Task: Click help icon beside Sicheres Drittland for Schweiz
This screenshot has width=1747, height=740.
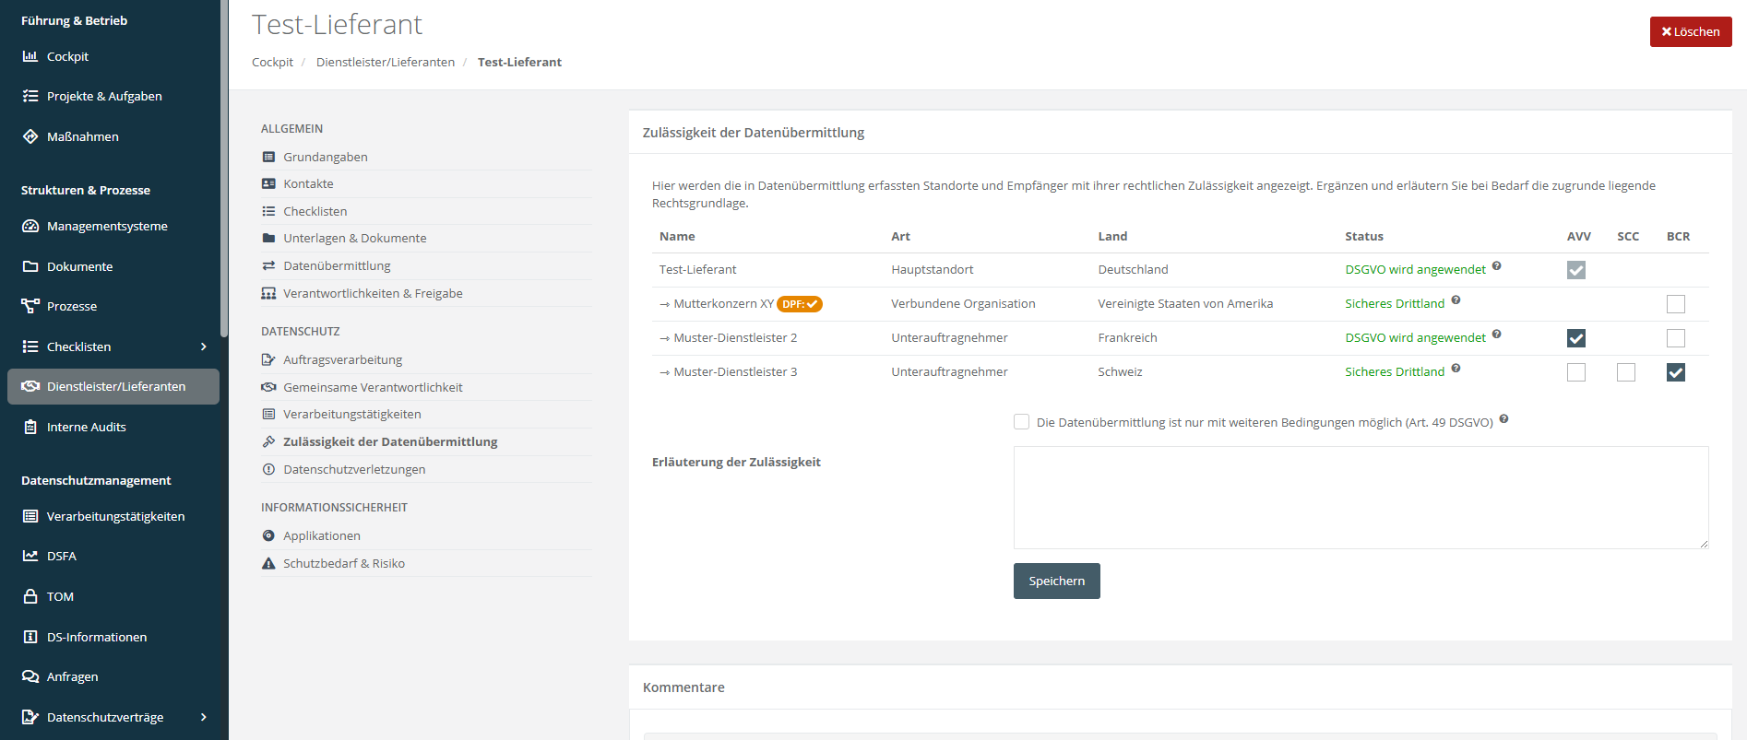Action: click(x=1456, y=369)
